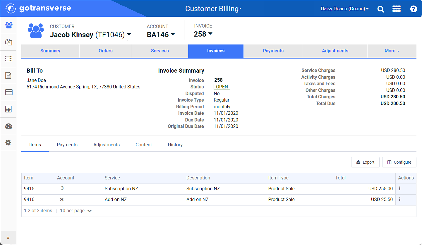Screen dimensions: 422x245
Task: Click the Invoice Type value Regular
Action: tap(222, 100)
